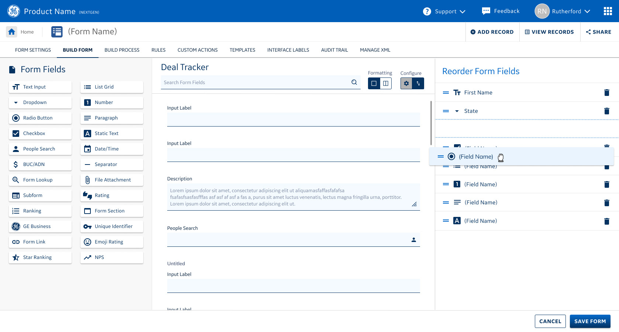Open the BUILD PROCESS tab

click(x=122, y=50)
